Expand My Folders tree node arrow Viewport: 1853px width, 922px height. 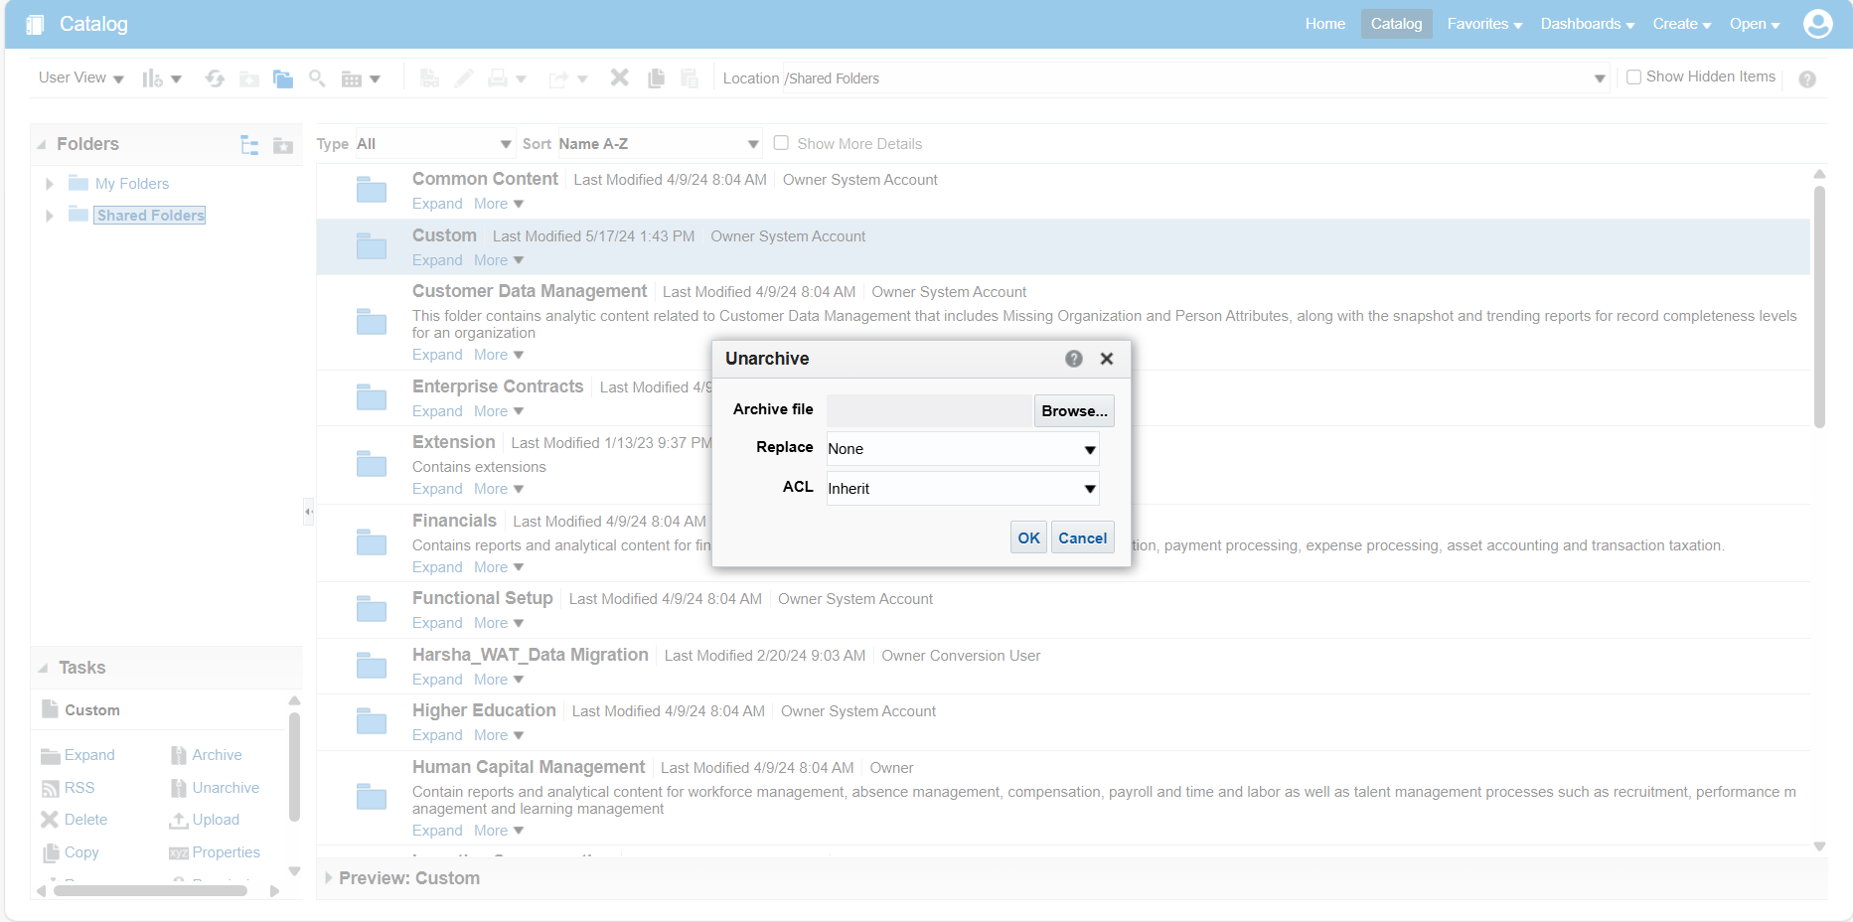pos(49,184)
